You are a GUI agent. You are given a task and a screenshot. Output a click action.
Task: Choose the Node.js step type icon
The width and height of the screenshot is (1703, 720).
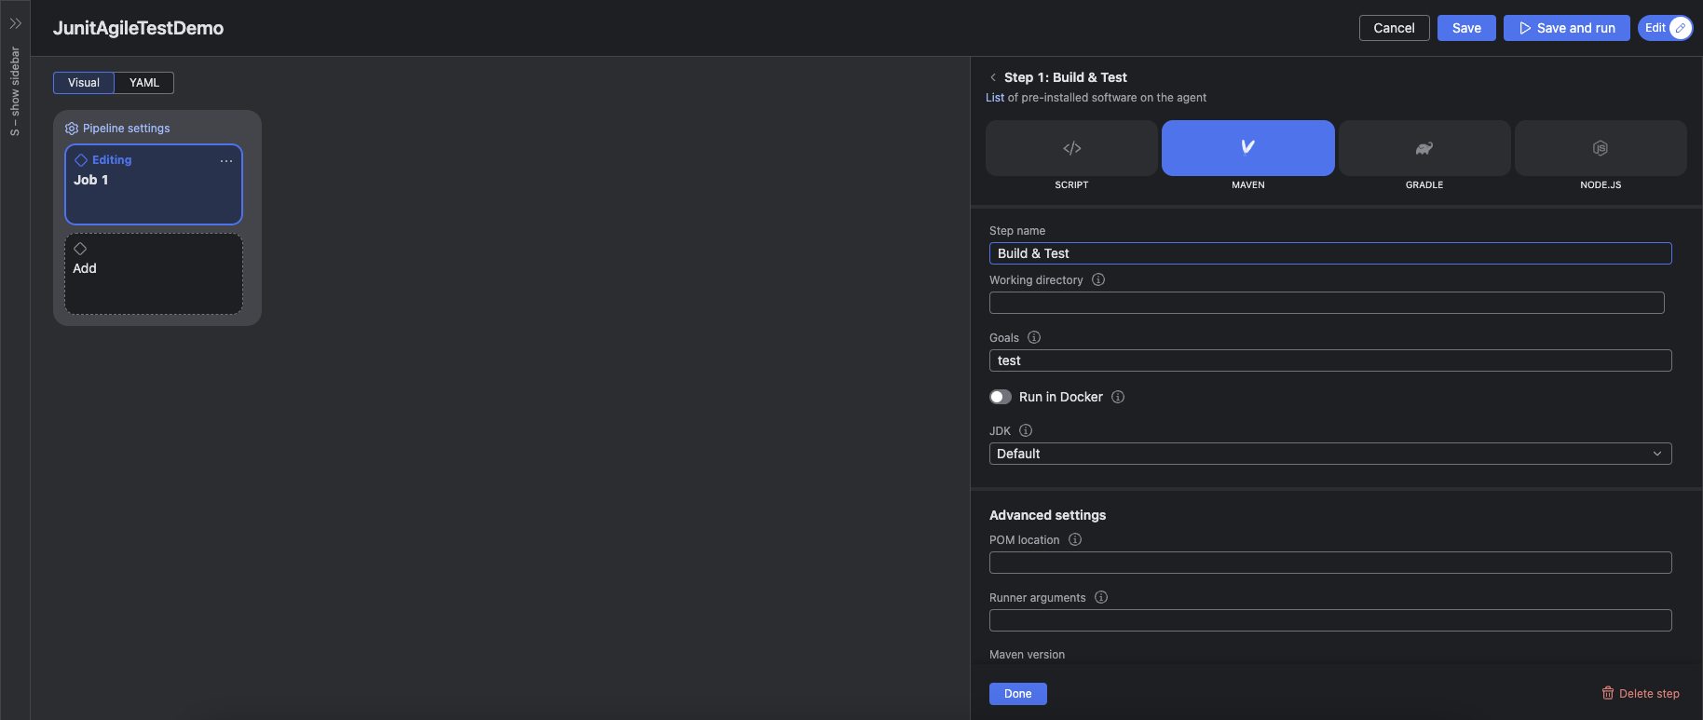1600,148
